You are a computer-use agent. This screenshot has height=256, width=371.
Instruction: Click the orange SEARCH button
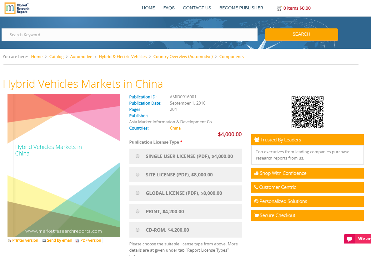pos(301,35)
